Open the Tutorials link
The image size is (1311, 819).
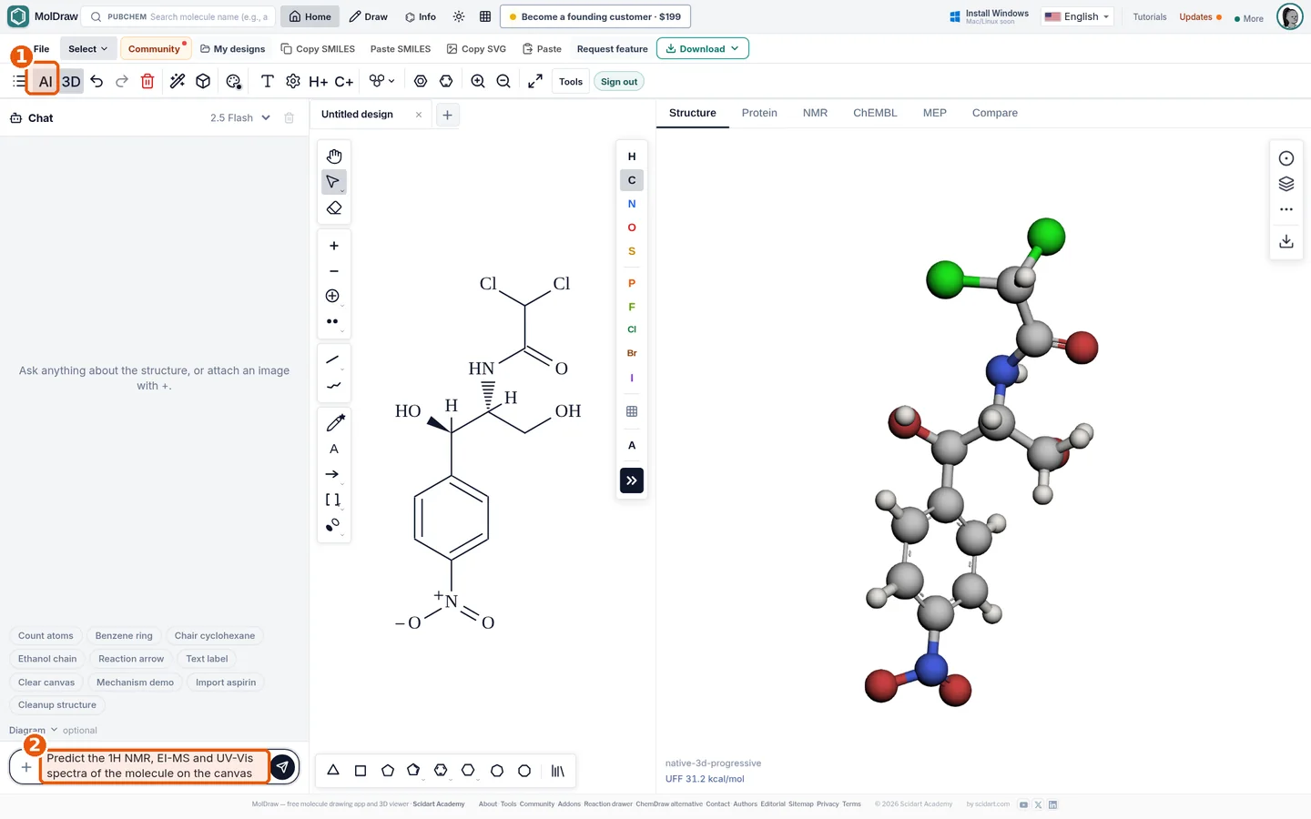pos(1150,16)
